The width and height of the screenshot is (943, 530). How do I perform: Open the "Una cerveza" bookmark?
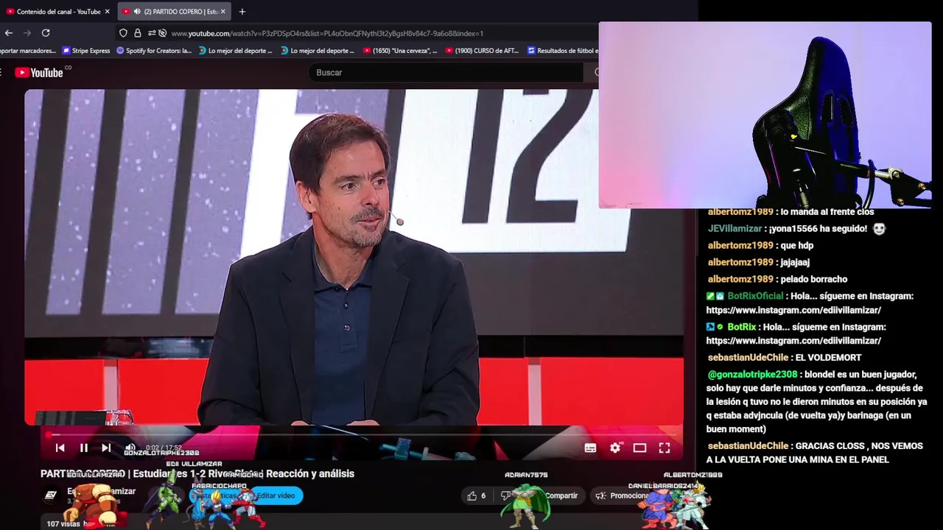pos(400,51)
